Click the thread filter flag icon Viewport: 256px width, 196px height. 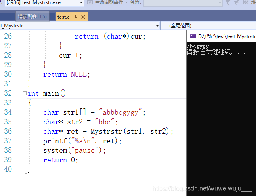(228, 2)
